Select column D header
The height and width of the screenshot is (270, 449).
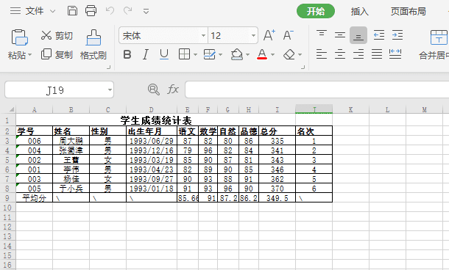click(x=152, y=109)
